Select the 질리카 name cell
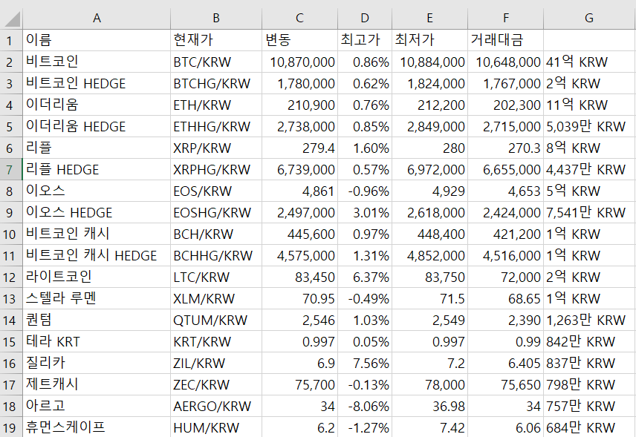The image size is (636, 437). (97, 363)
